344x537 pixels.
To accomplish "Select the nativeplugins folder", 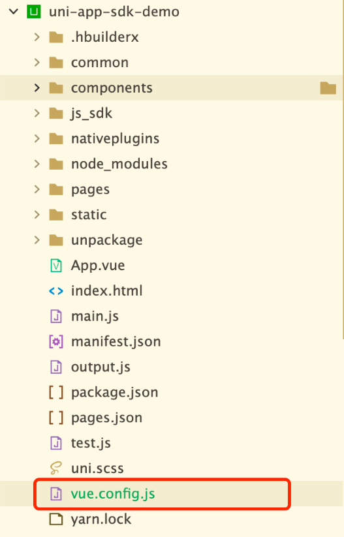I will [115, 139].
